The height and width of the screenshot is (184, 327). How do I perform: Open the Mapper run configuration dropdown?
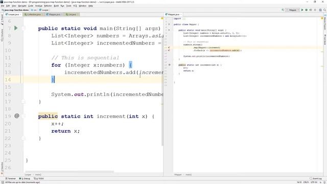pyautogui.click(x=292, y=10)
